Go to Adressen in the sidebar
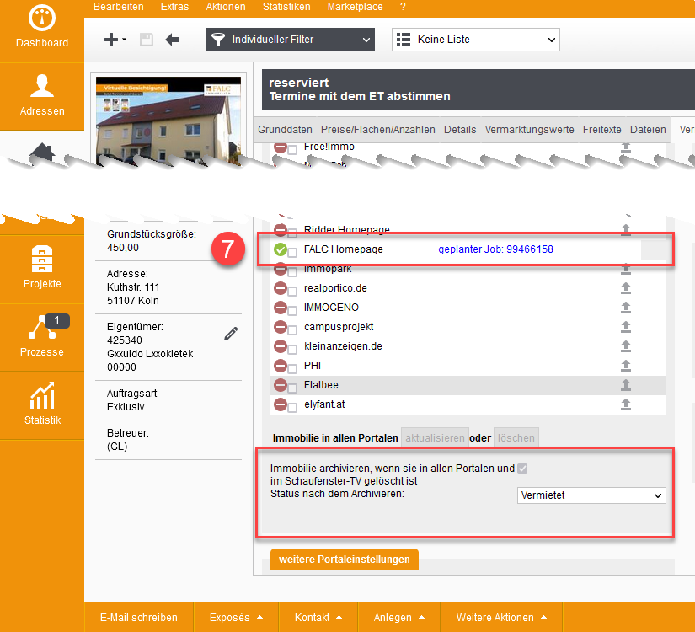This screenshot has width=695, height=632. click(42, 95)
